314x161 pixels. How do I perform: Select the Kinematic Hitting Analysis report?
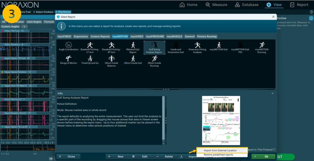click(197, 47)
